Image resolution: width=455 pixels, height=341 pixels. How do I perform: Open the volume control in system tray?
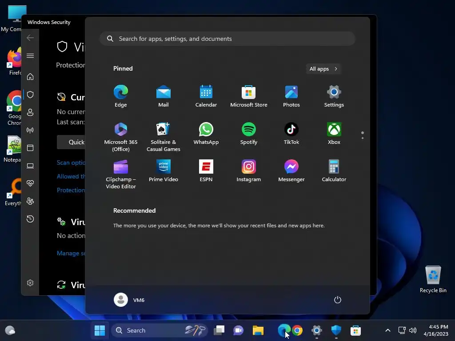pos(413,330)
